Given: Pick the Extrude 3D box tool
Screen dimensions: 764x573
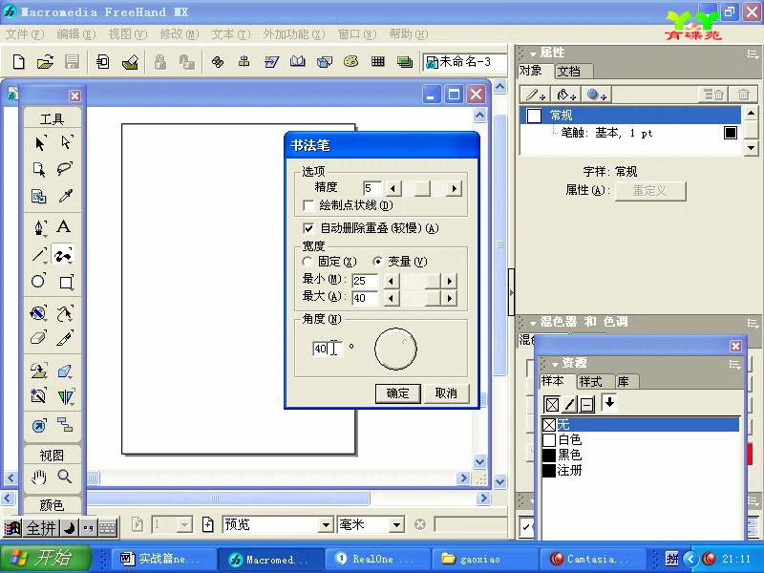Looking at the screenshot, I should [x=65, y=371].
